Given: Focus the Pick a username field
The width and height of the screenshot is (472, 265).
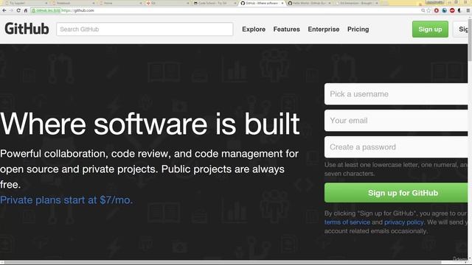Looking at the screenshot, I should coord(396,94).
